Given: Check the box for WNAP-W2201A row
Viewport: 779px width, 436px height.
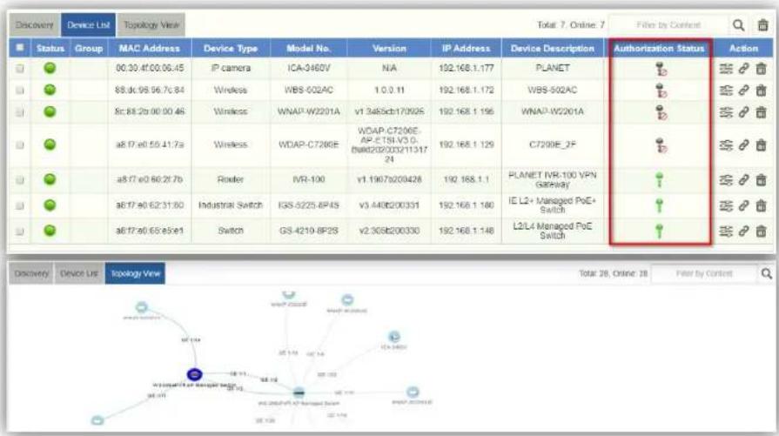Looking at the screenshot, I should (x=20, y=112).
